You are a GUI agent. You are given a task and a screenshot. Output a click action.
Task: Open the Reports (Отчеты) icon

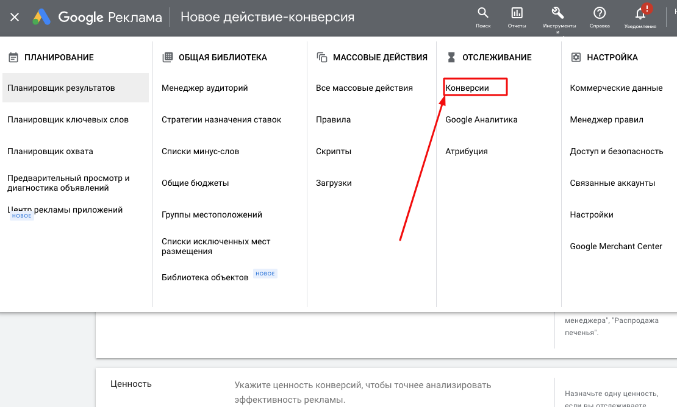517,13
